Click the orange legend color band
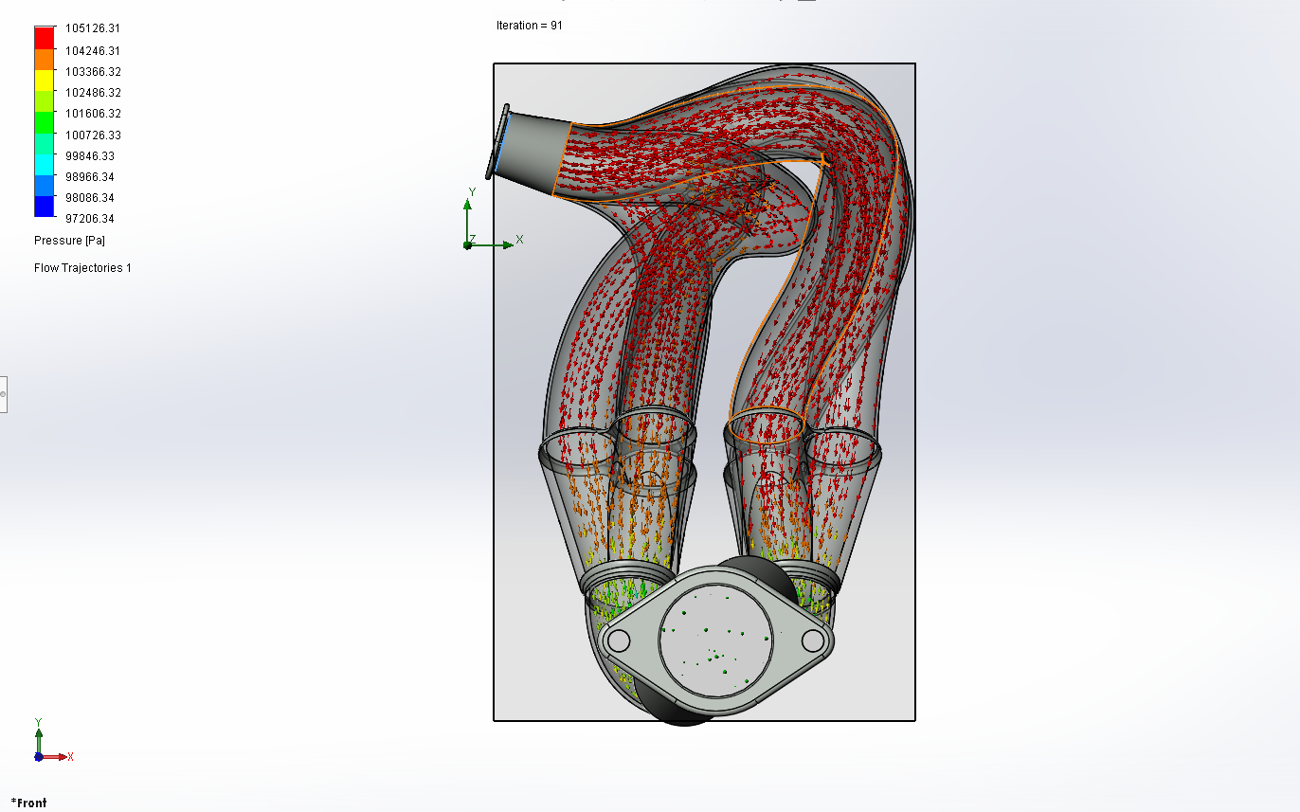This screenshot has width=1300, height=812. [x=45, y=60]
